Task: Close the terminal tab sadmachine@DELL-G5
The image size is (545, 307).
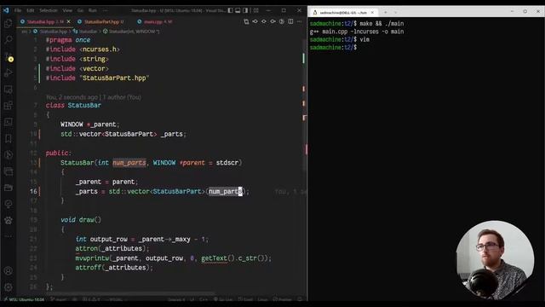Action: coord(372,12)
